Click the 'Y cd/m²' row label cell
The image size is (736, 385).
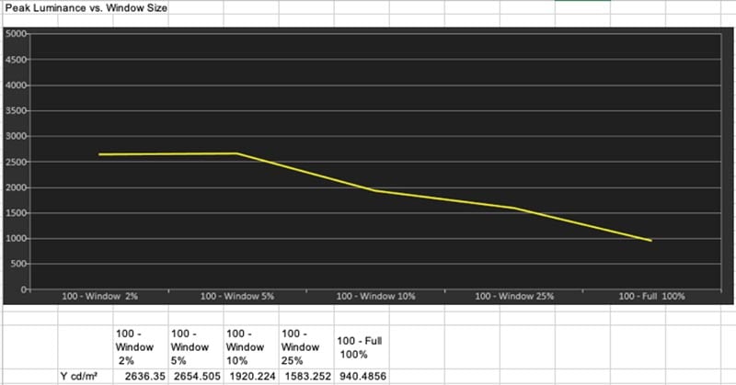coord(80,377)
